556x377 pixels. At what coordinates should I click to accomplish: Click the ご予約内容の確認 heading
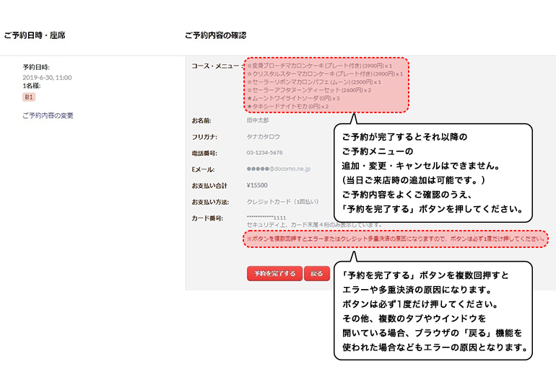click(x=215, y=35)
